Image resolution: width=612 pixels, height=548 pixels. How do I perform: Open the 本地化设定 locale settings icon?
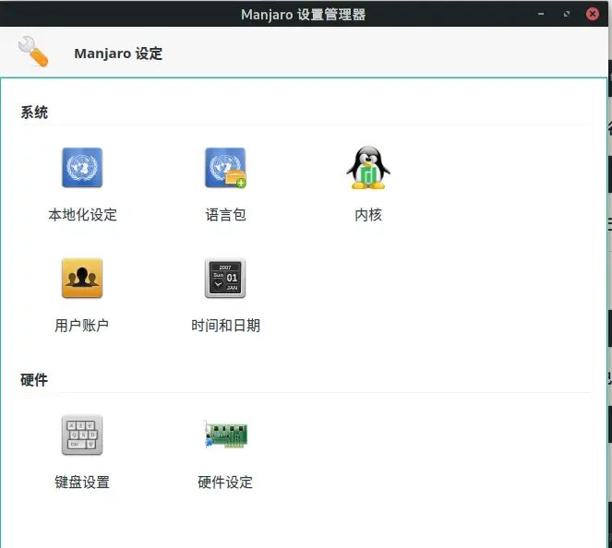click(x=82, y=168)
